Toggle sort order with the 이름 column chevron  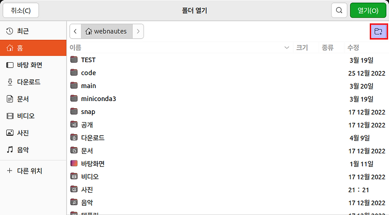[286, 48]
